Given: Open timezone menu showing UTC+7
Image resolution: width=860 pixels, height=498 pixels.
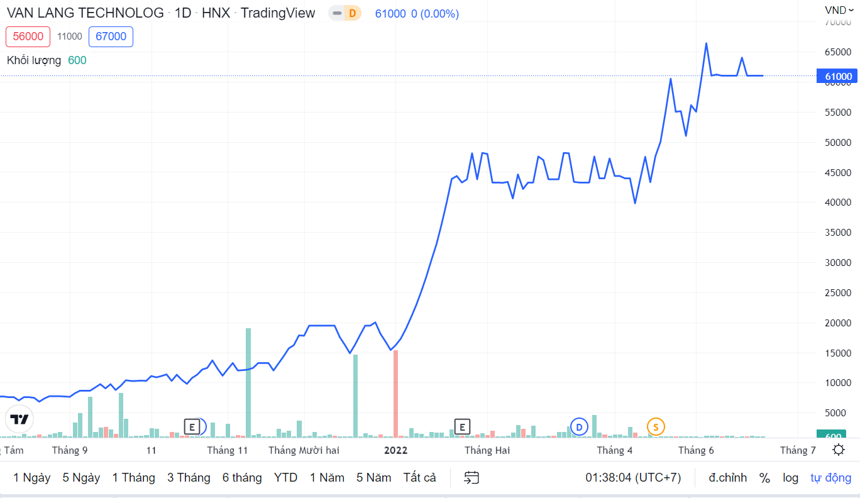Looking at the screenshot, I should pyautogui.click(x=633, y=478).
